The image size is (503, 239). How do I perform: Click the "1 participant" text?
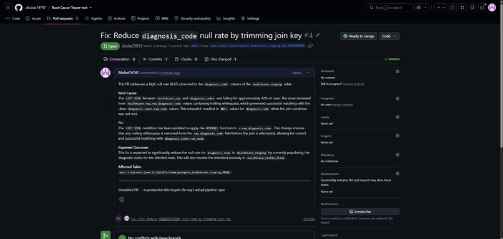pos(329,235)
